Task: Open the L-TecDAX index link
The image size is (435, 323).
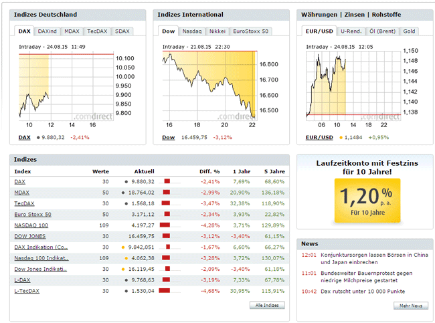Action: click(x=27, y=291)
